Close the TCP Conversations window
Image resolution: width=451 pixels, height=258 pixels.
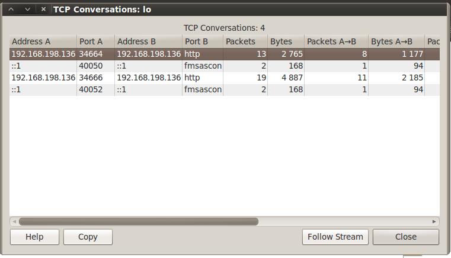(43, 9)
